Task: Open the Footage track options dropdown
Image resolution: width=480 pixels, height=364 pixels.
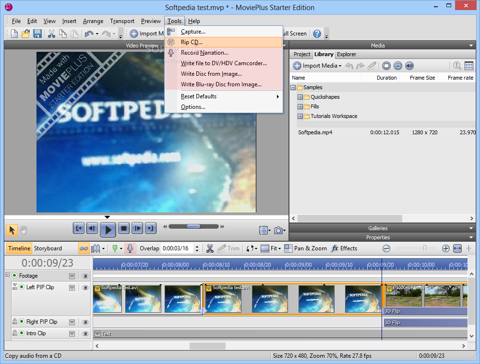Action: (72, 276)
